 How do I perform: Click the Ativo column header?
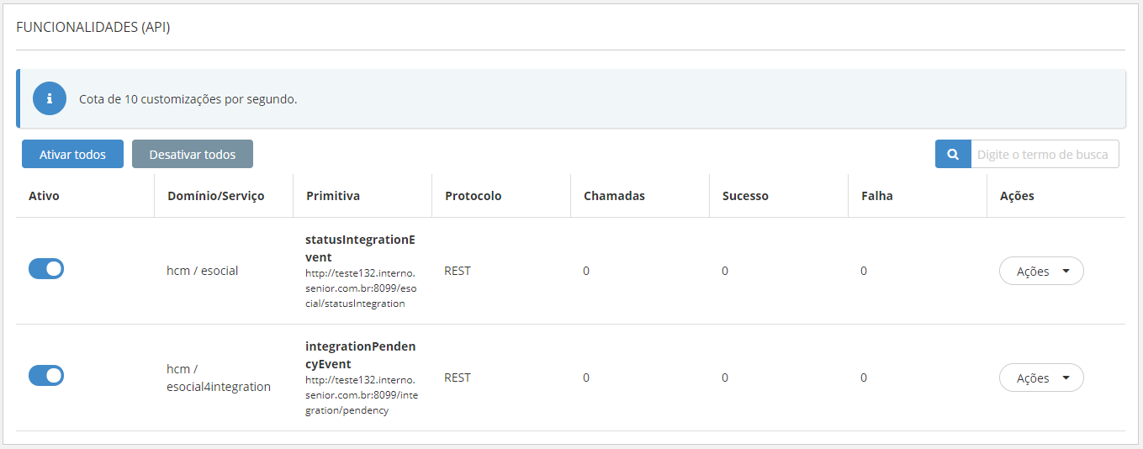point(44,196)
